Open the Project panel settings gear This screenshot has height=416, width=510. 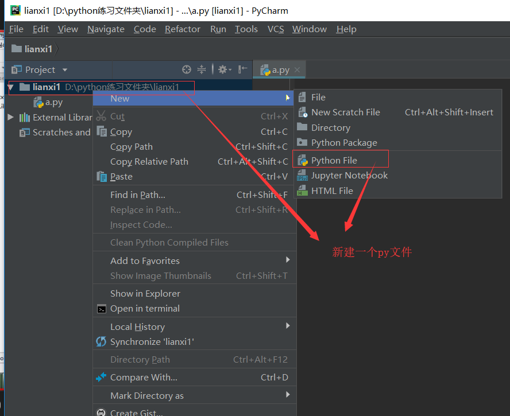[x=223, y=69]
